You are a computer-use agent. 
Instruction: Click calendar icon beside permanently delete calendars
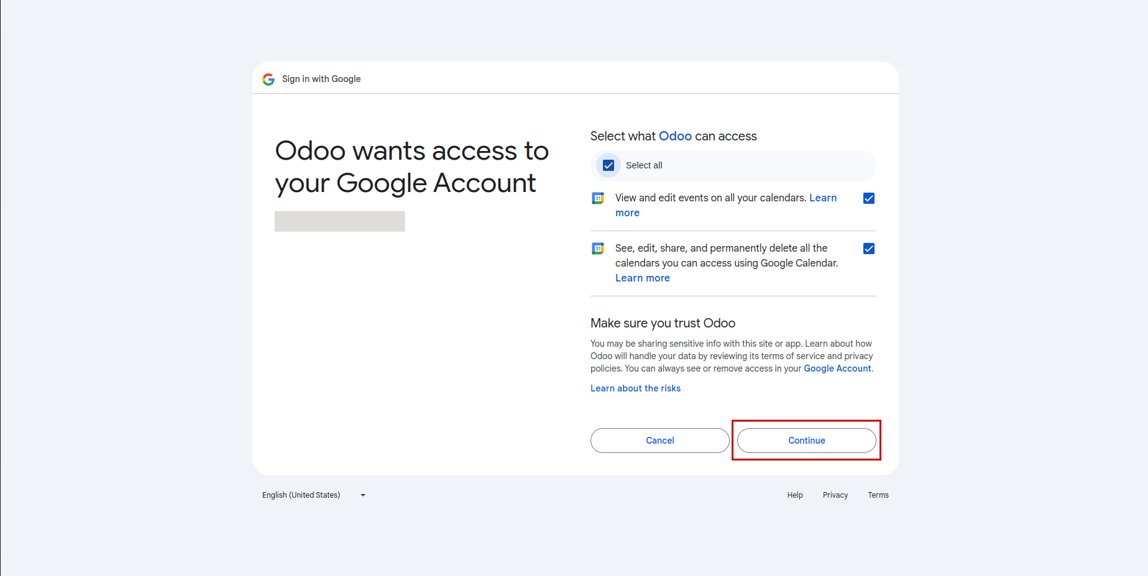tap(598, 249)
